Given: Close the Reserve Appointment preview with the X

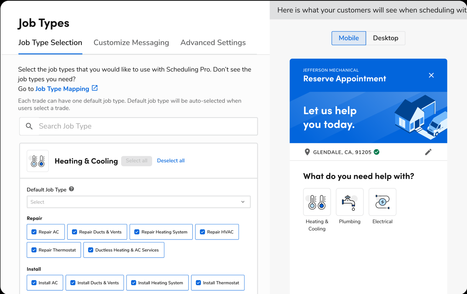Looking at the screenshot, I should click(x=431, y=75).
